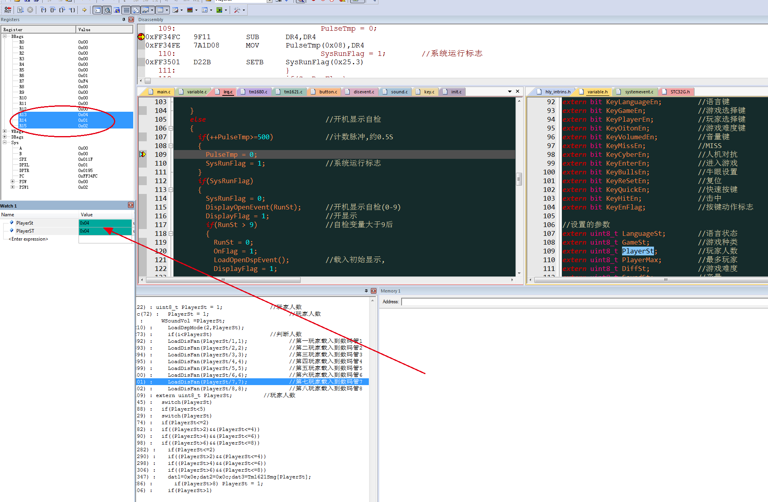Click Show next statement yellow arrow
Image resolution: width=768 pixels, height=502 pixels.
[x=85, y=10]
